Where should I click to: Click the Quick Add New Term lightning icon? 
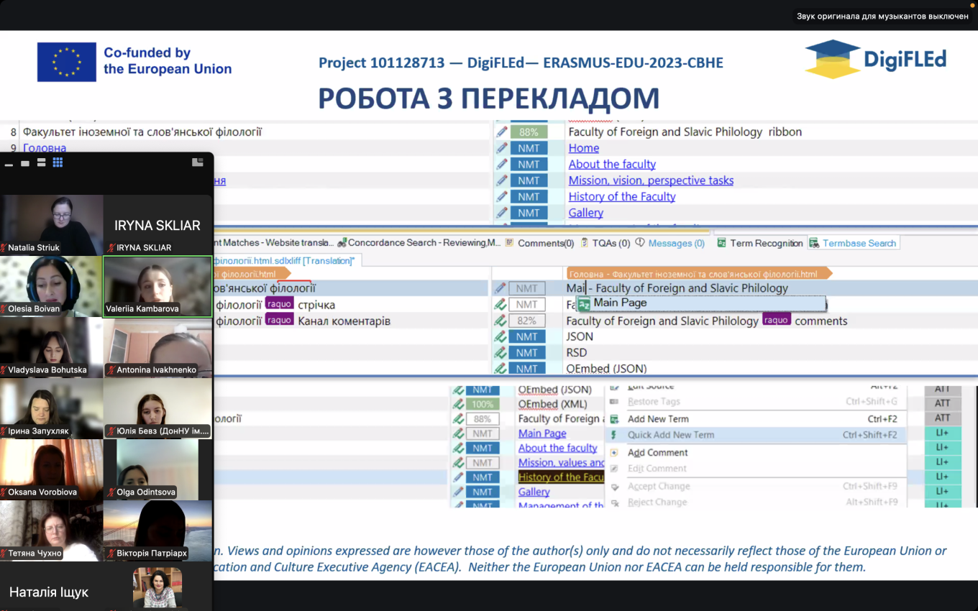pyautogui.click(x=614, y=435)
